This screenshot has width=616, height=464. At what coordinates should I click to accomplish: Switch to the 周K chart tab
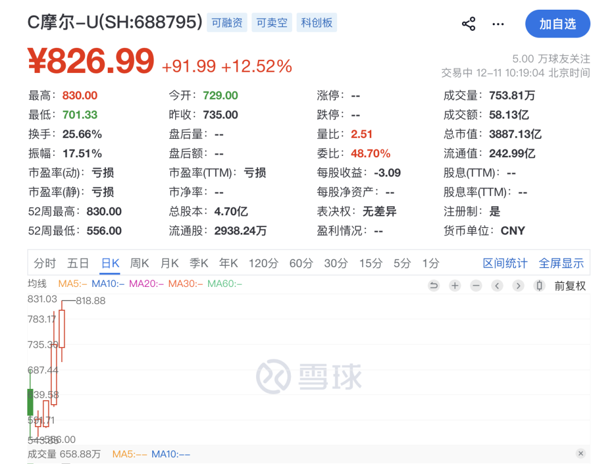[x=139, y=263]
